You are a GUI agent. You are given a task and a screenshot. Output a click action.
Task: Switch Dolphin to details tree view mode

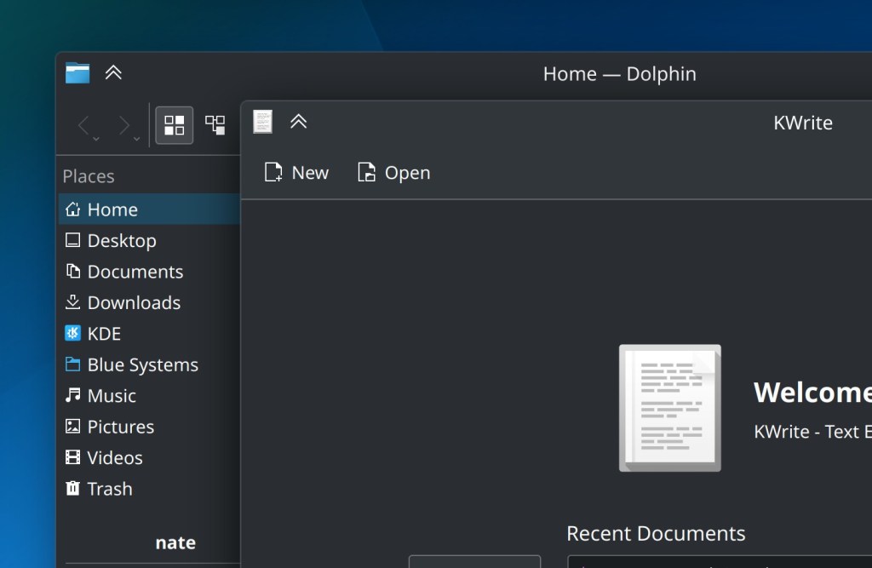pyautogui.click(x=215, y=126)
